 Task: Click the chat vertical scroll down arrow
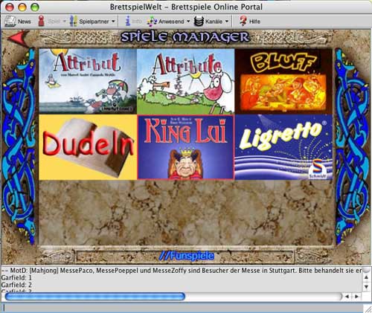point(366,287)
